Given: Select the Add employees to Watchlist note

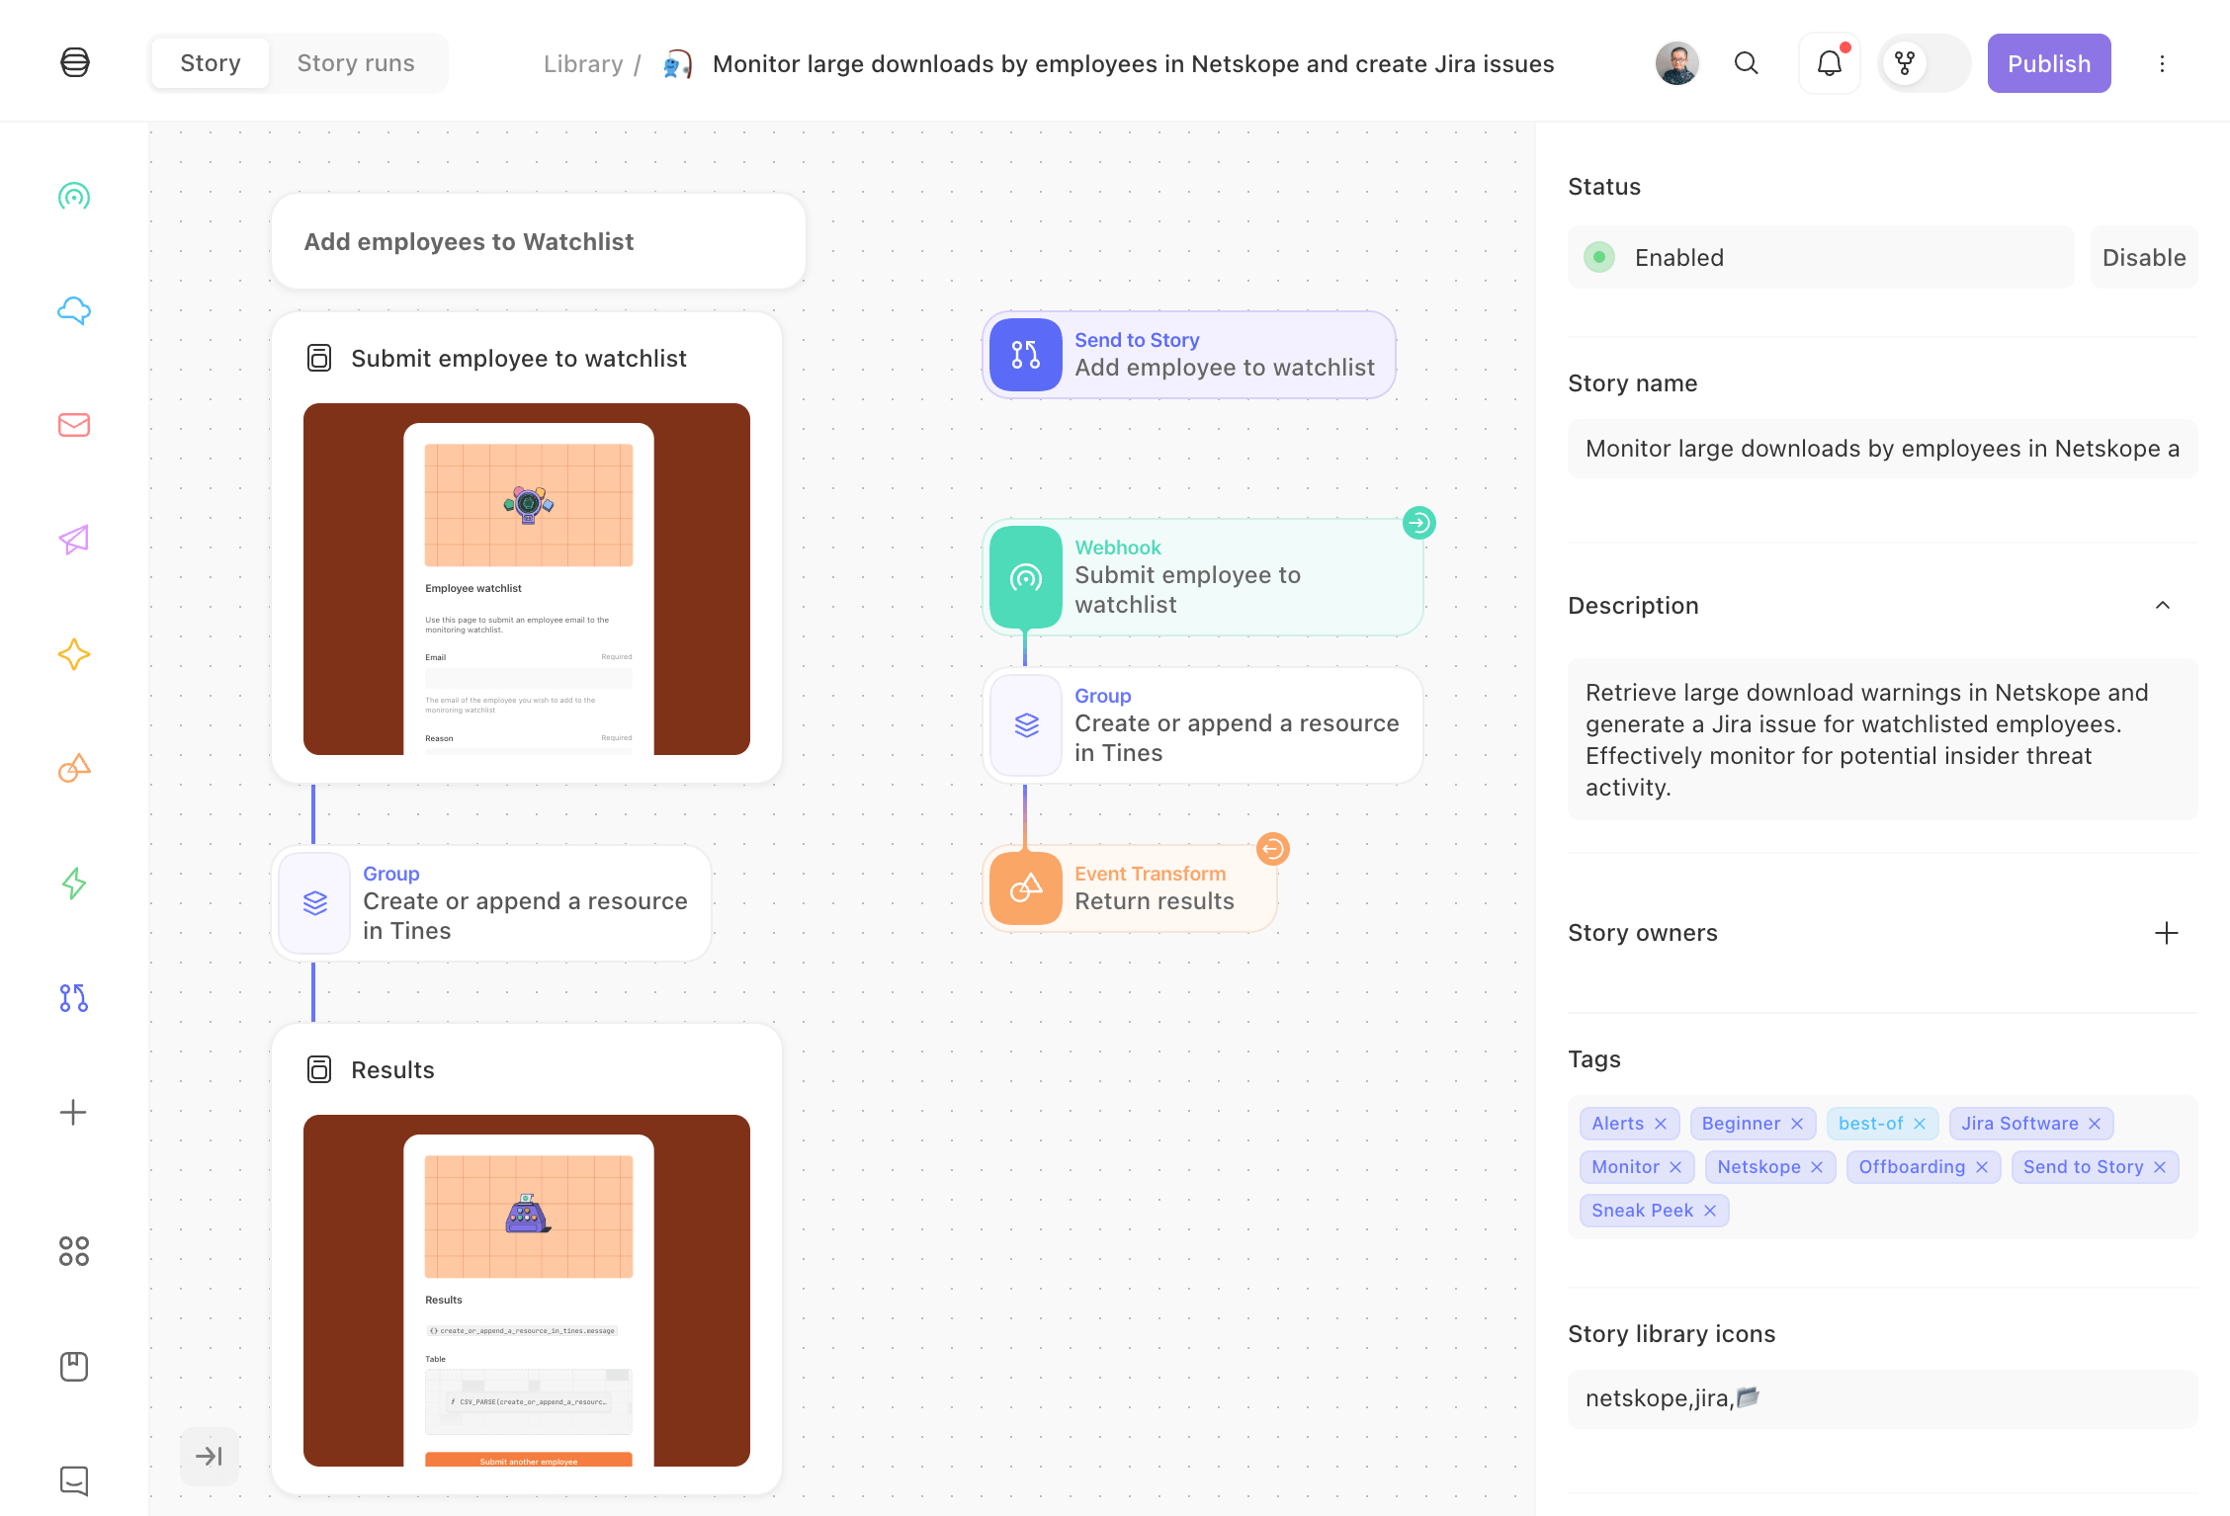Looking at the screenshot, I should [x=539, y=241].
